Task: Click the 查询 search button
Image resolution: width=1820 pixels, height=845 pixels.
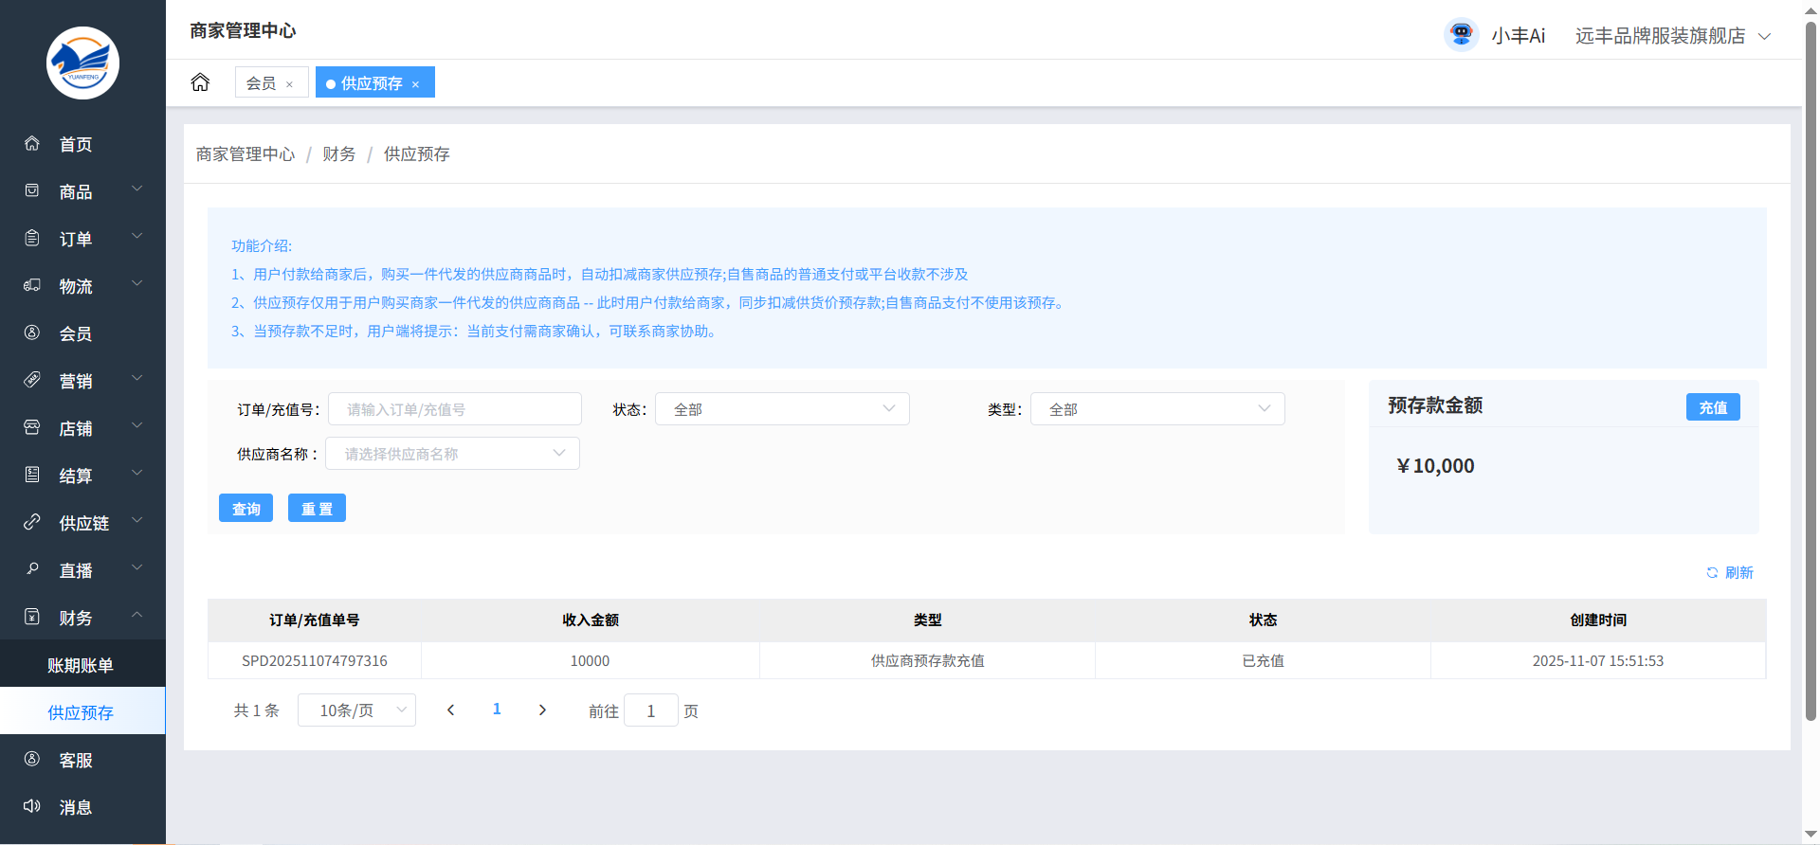Action: point(246,509)
